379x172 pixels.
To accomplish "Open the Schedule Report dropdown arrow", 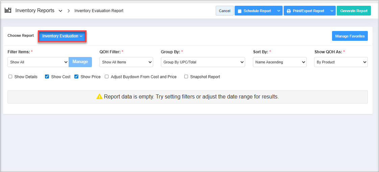I will coord(279,11).
